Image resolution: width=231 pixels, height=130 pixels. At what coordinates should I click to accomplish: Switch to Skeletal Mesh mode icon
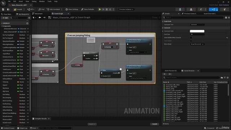pos(191,9)
